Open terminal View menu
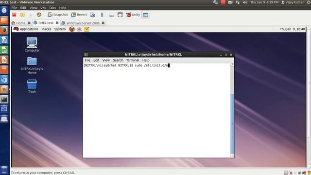 pos(106,60)
